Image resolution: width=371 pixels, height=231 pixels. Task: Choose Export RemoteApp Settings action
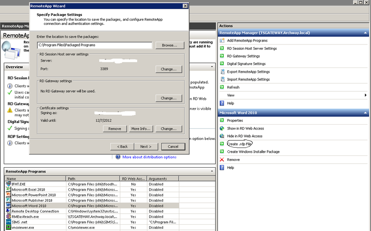point(249,72)
